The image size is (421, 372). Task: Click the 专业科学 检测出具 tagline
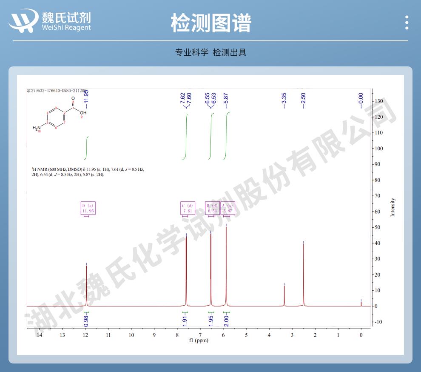[210, 51]
